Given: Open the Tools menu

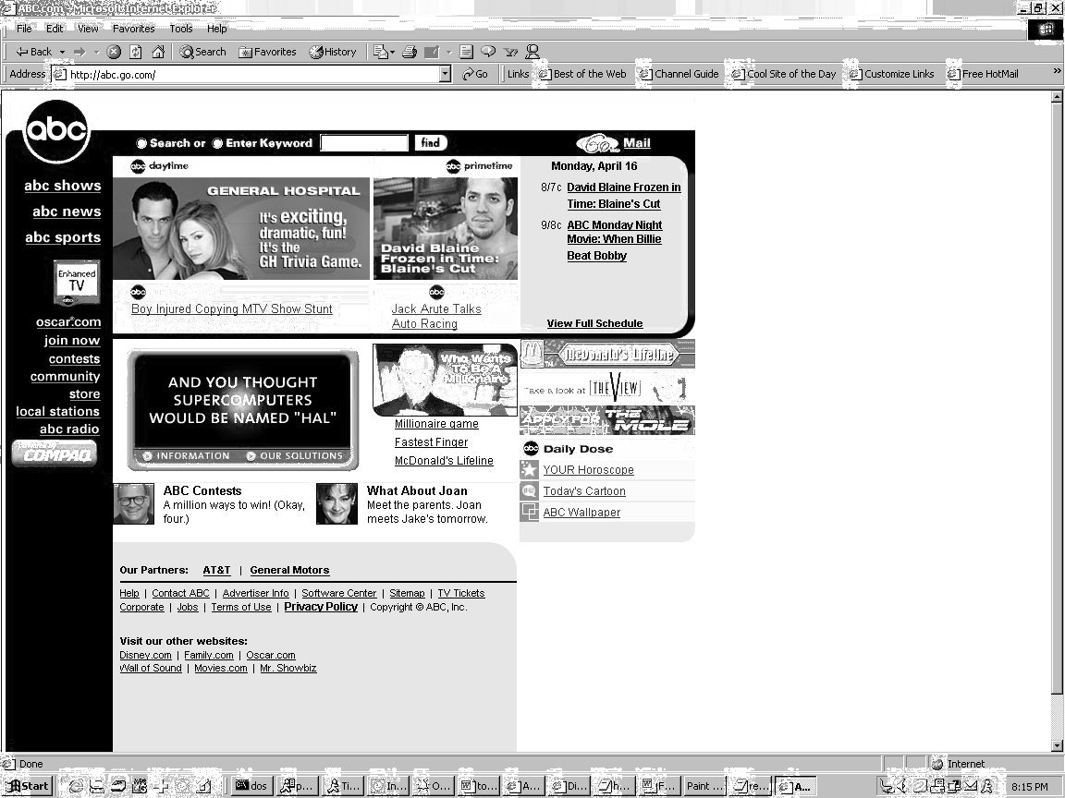Looking at the screenshot, I should [180, 29].
